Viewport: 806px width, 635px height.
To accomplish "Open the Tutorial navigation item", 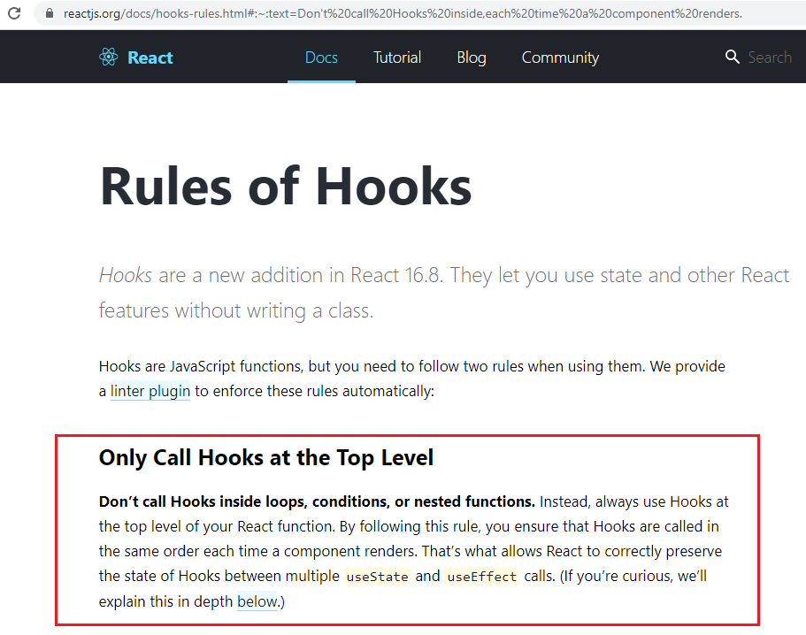I will [x=397, y=57].
